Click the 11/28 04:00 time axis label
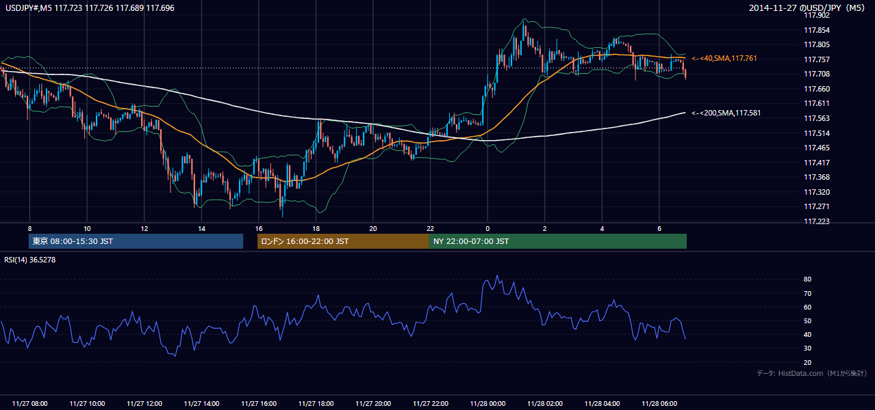 602,404
